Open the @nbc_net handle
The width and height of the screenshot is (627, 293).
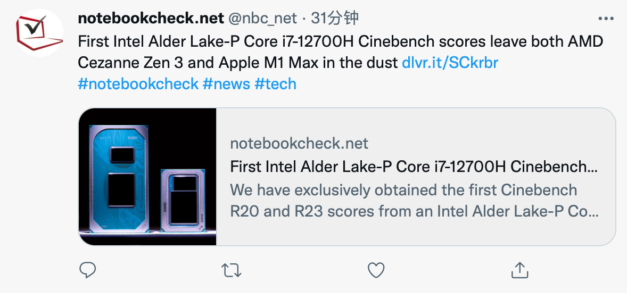tap(262, 19)
